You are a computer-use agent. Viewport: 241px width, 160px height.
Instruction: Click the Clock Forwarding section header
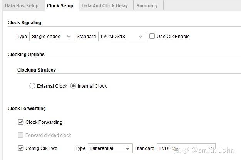coord(27,108)
